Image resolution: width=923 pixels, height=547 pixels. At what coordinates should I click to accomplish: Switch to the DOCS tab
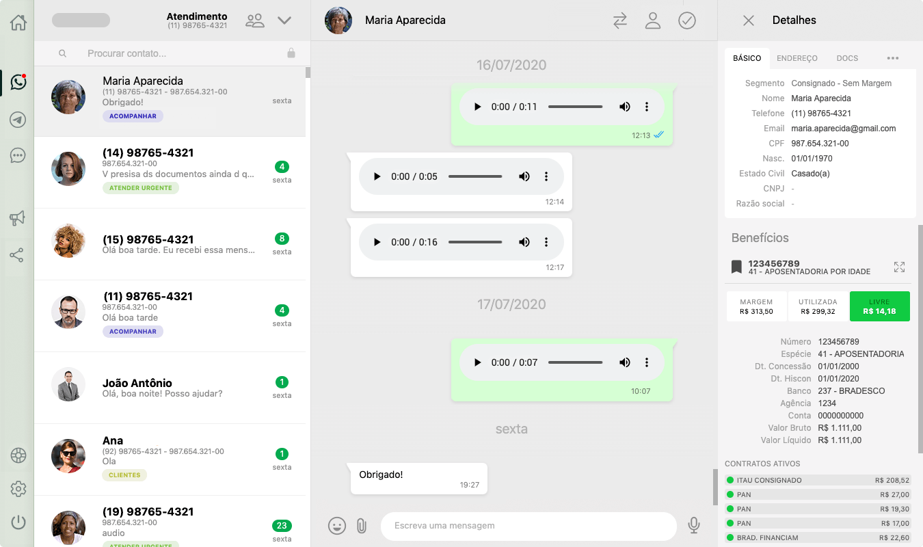click(x=847, y=58)
